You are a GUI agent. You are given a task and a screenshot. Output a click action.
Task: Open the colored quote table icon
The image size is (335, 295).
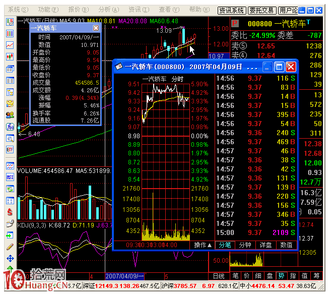[x=10, y=34]
